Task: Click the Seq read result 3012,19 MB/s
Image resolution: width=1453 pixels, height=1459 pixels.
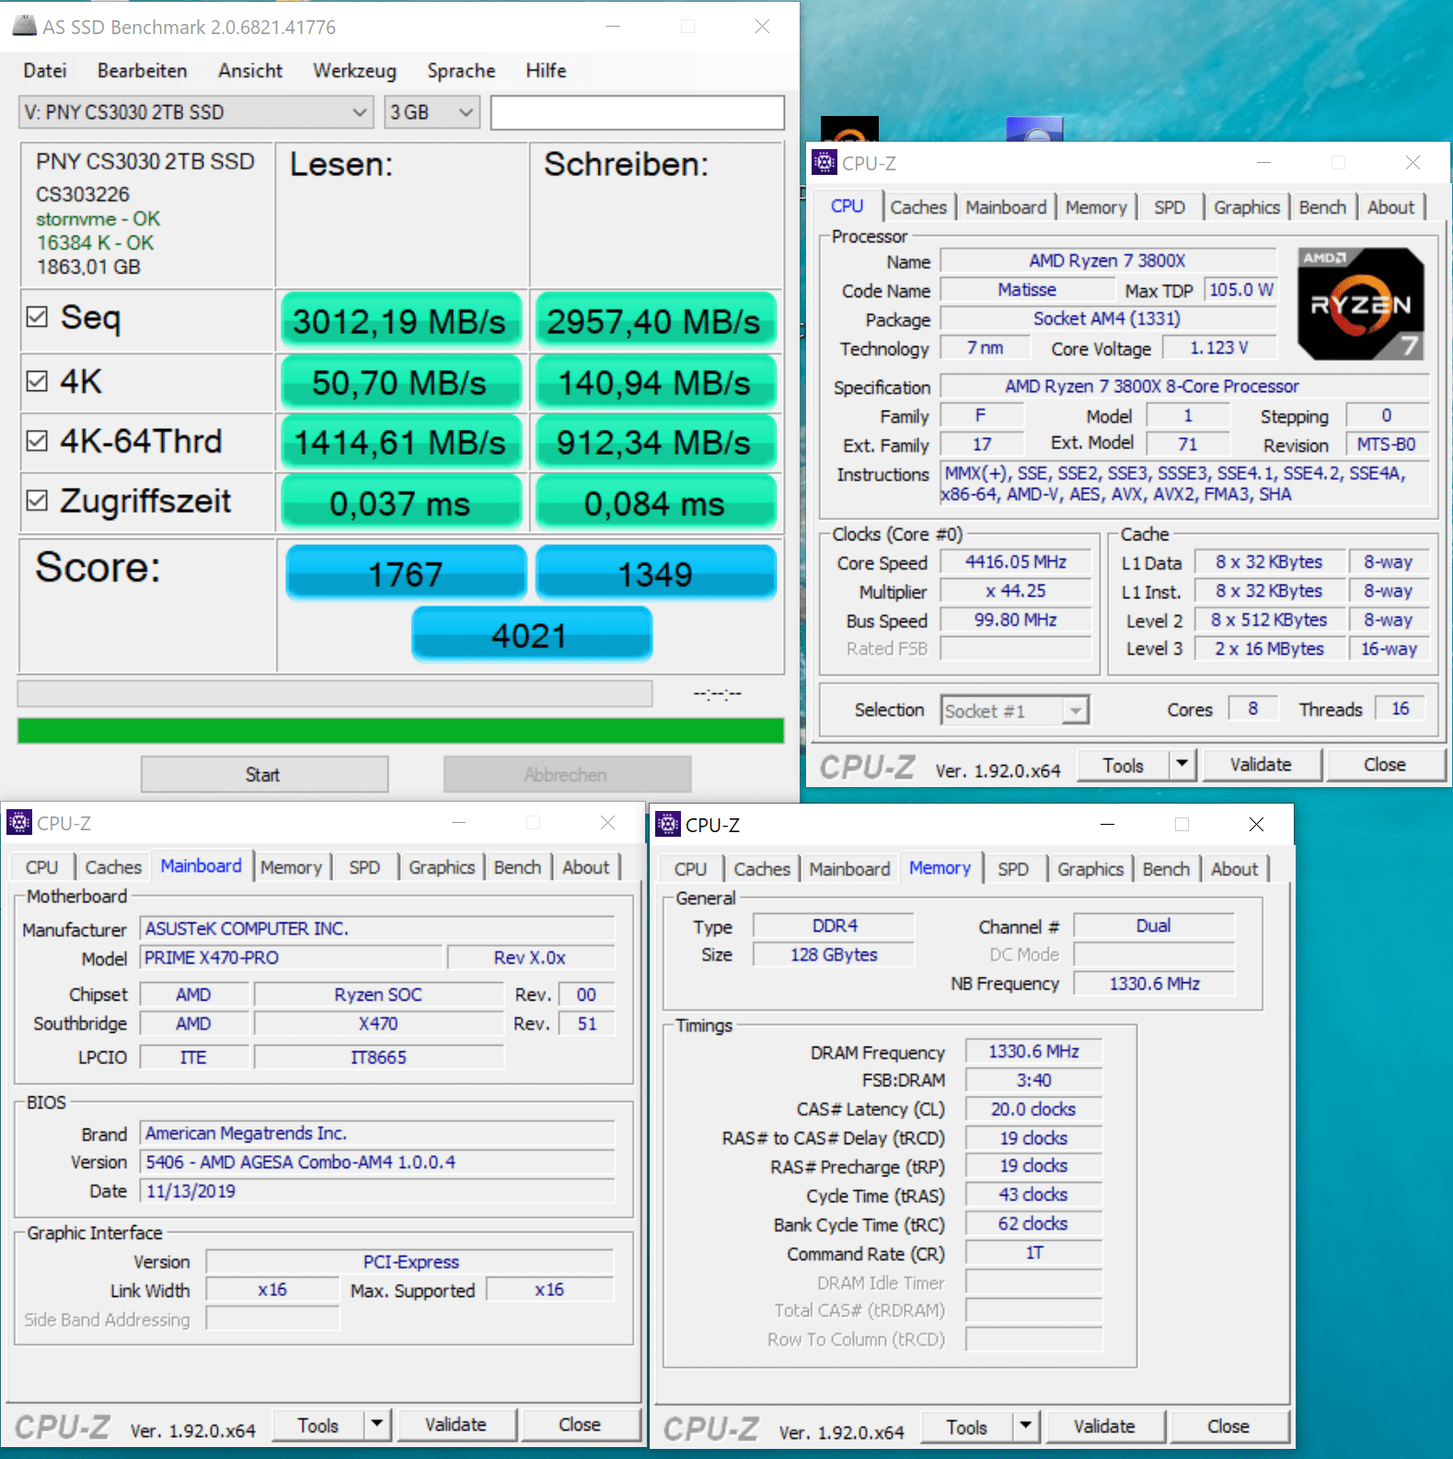Action: [399, 321]
